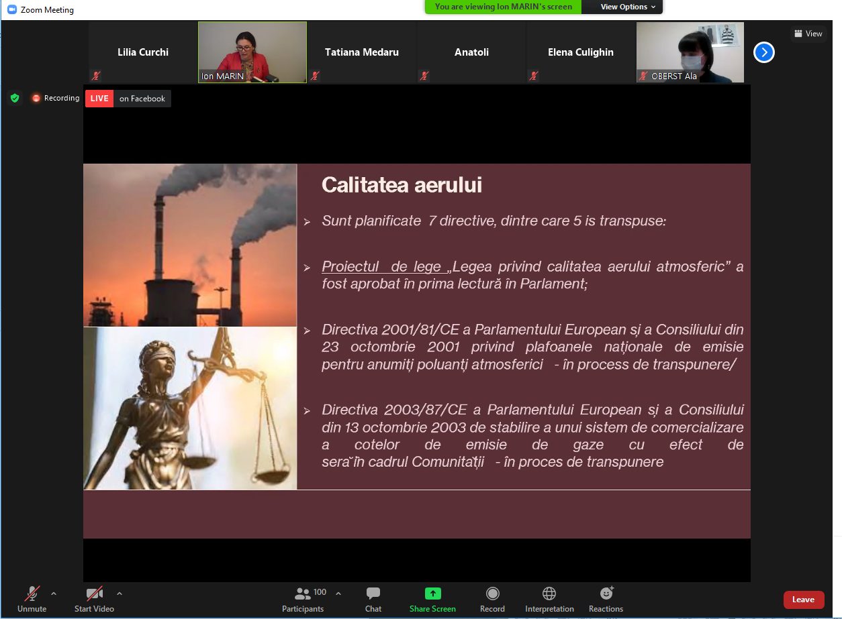842x619 pixels.
Task: Click the underlined 'Proiectul de lege' link
Action: [381, 267]
